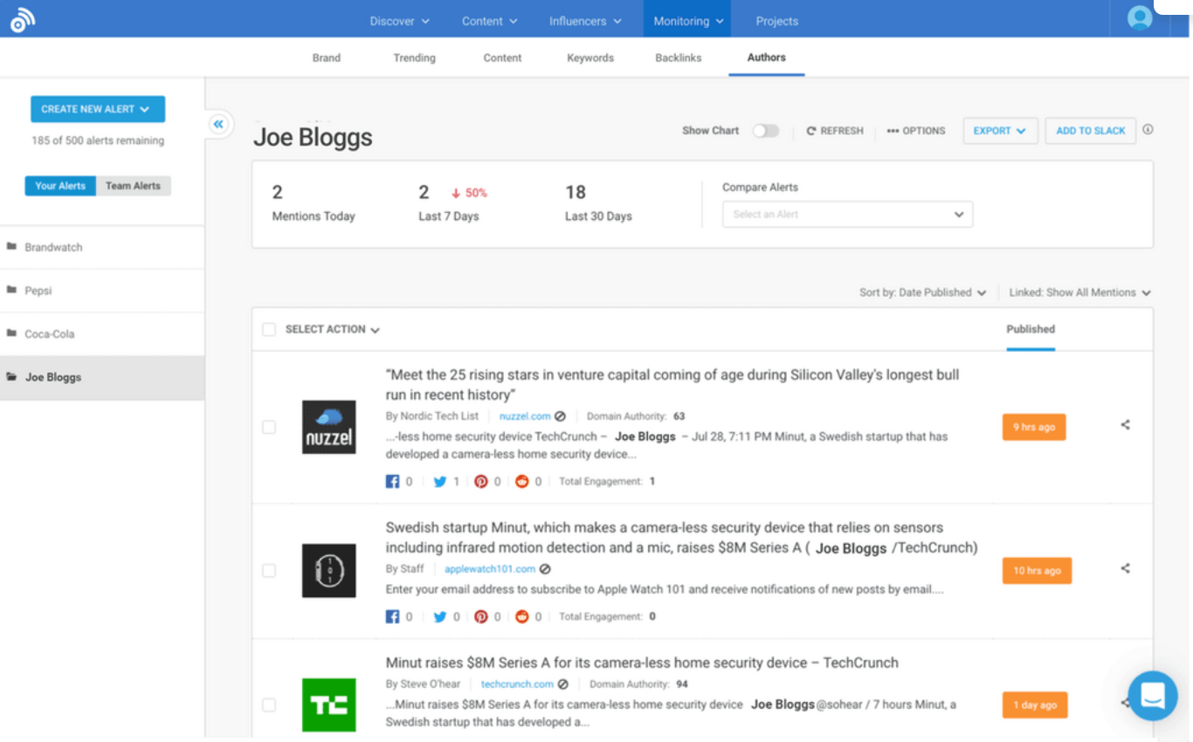Click Pinterest icon on nuzzel article
This screenshot has height=742, width=1193.
(481, 481)
